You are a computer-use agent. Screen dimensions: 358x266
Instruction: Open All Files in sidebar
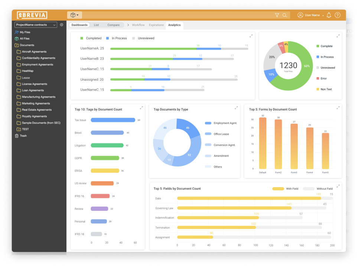22,39
